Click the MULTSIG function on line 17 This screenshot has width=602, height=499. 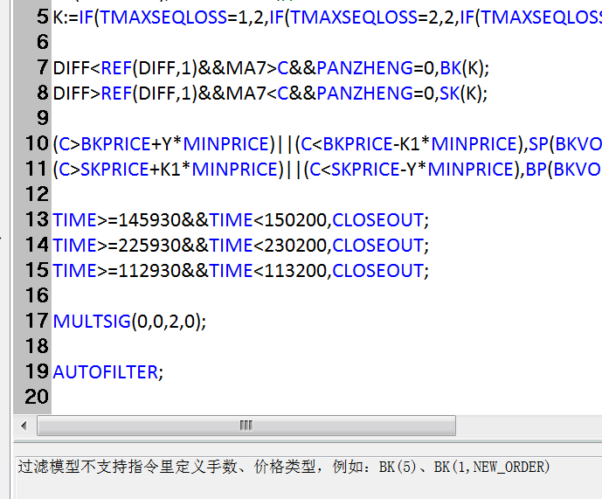tap(92, 322)
